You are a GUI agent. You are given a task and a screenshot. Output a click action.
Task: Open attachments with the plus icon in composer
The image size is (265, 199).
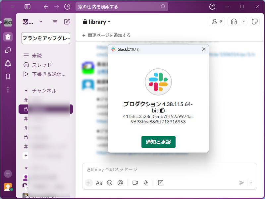click(89, 183)
